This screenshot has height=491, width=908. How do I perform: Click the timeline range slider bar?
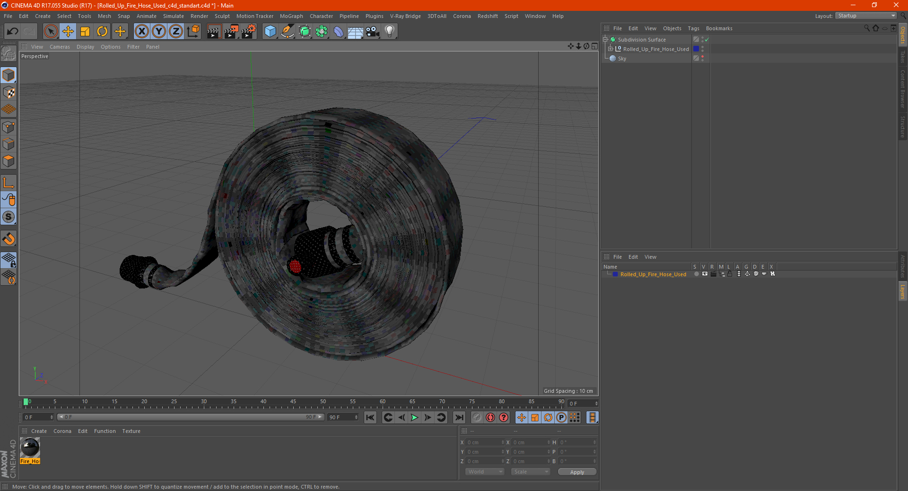pyautogui.click(x=191, y=417)
